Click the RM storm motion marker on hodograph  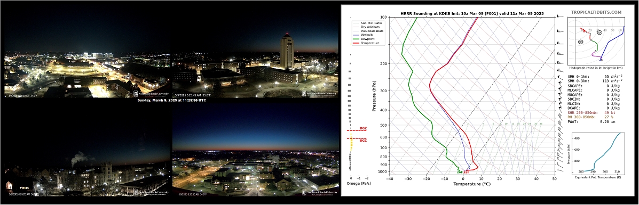[581, 42]
